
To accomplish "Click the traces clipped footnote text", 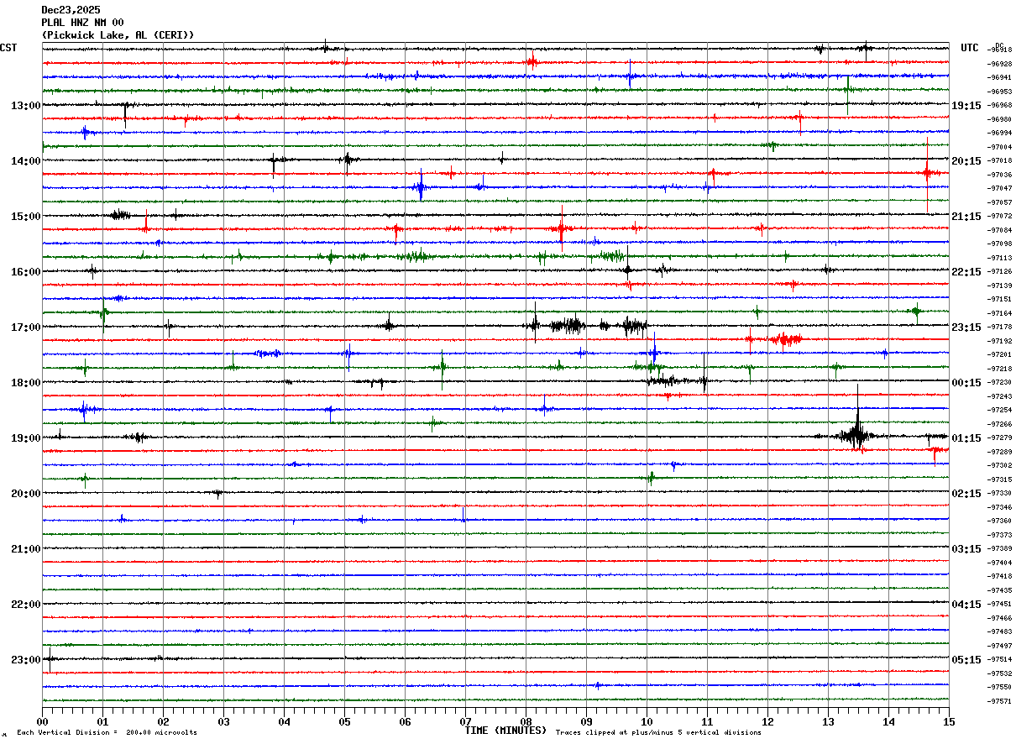I will pos(658,733).
